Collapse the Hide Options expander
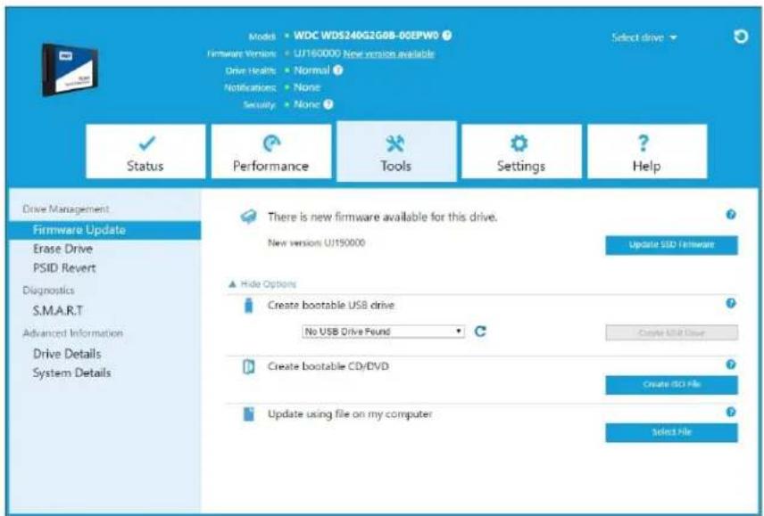The width and height of the screenshot is (764, 516). coord(262,284)
